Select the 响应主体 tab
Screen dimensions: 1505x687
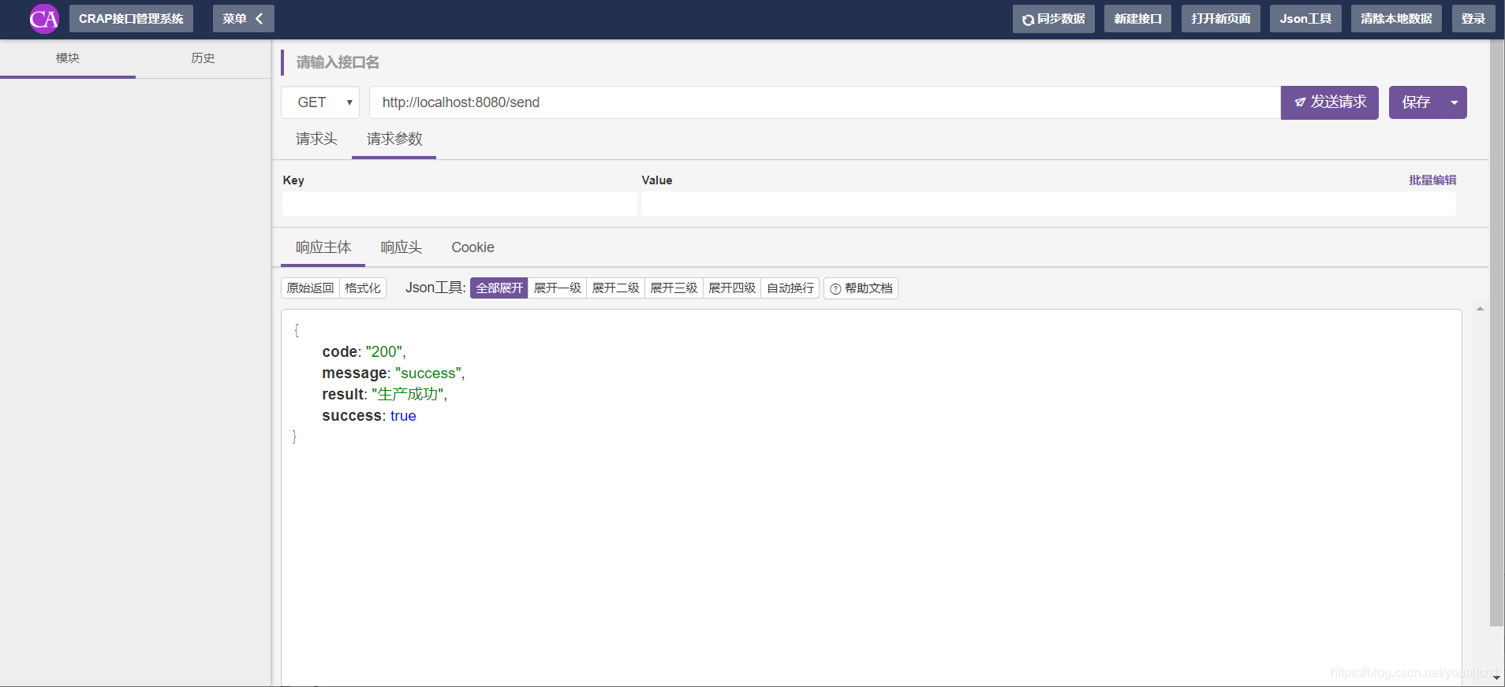pos(323,247)
